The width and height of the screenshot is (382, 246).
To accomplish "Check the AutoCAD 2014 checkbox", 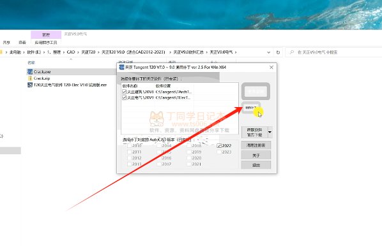I will 159,145.
